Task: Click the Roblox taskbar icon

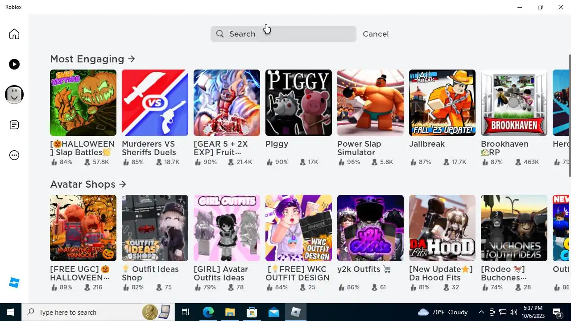Action: pos(295,312)
